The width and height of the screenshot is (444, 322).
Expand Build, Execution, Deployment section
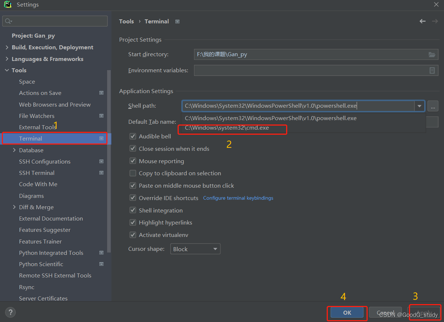click(7, 47)
